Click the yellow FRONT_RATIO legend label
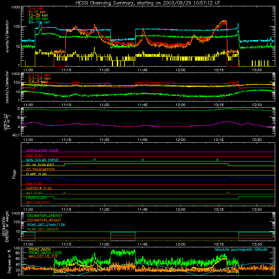Image resolution: width=279 pixels, height=279 pixels. click(40, 249)
